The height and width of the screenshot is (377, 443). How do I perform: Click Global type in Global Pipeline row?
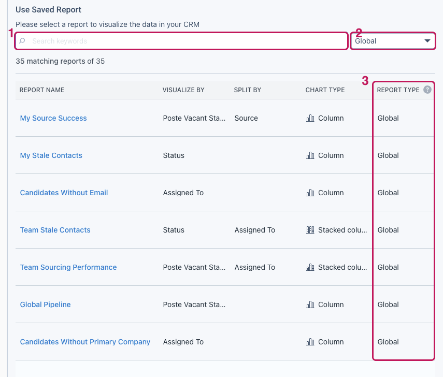point(388,304)
